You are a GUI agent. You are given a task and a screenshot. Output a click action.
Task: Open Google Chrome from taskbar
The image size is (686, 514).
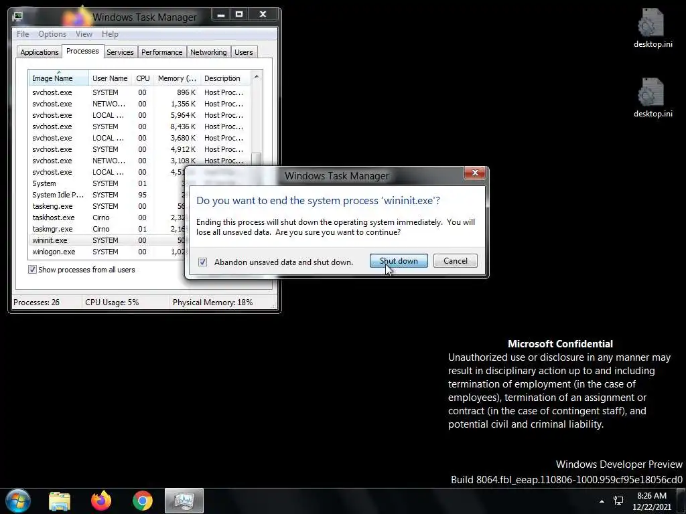pyautogui.click(x=143, y=501)
